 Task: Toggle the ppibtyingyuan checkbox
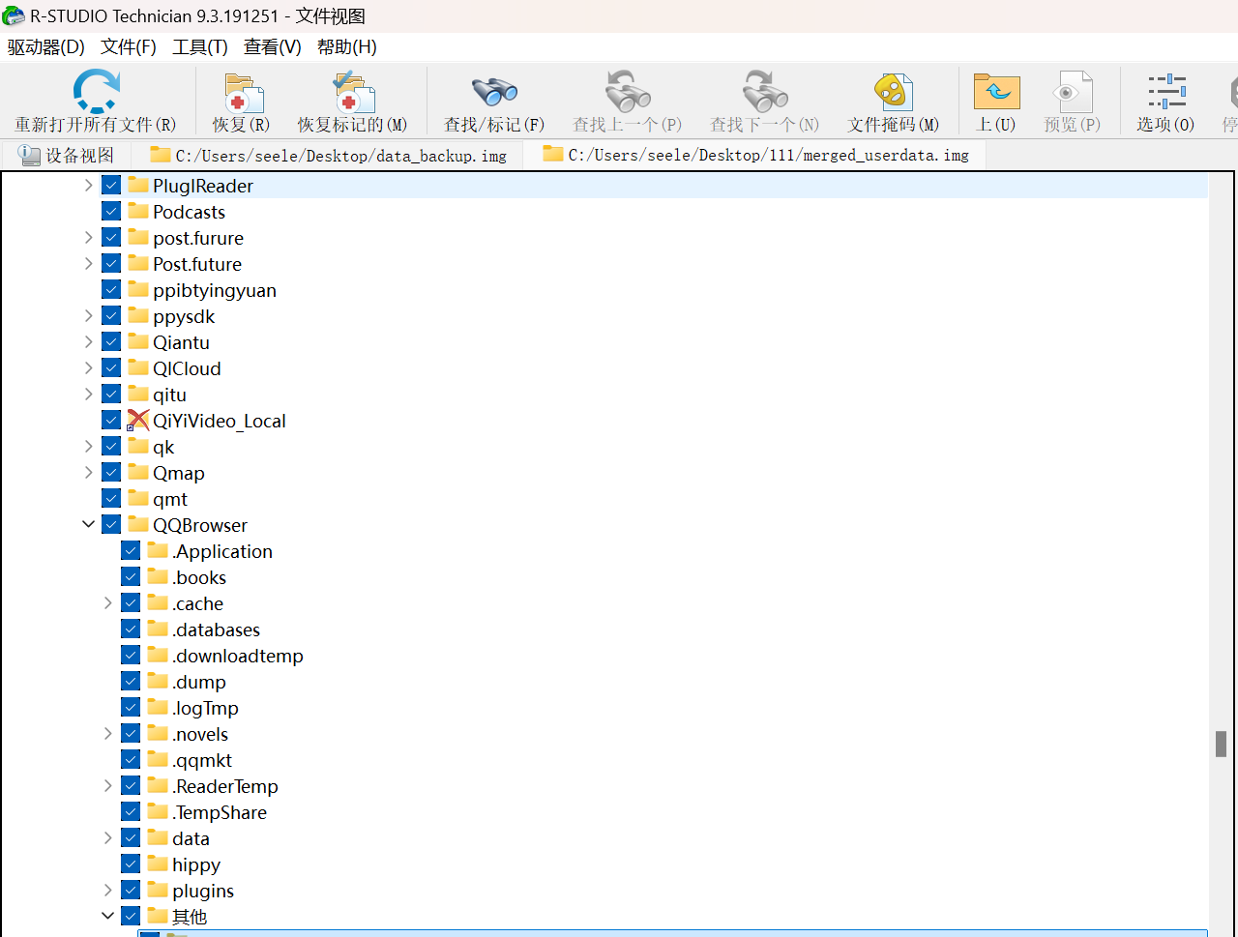111,290
